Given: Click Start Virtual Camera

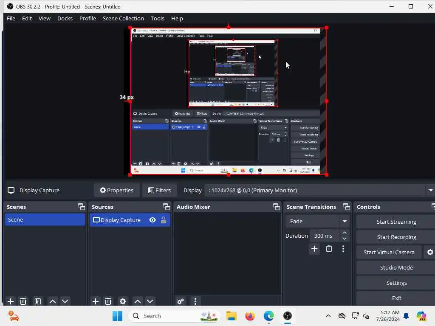Looking at the screenshot, I should tap(389, 252).
